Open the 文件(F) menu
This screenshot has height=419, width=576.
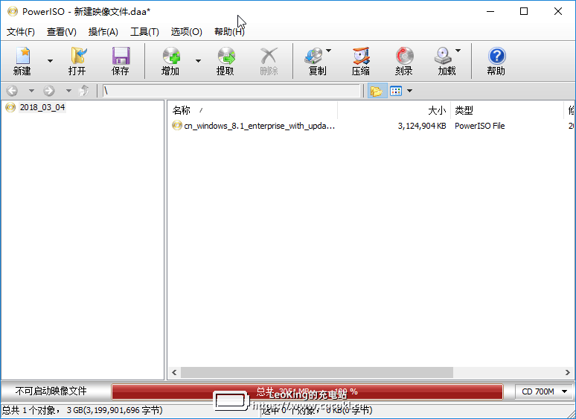tap(21, 32)
